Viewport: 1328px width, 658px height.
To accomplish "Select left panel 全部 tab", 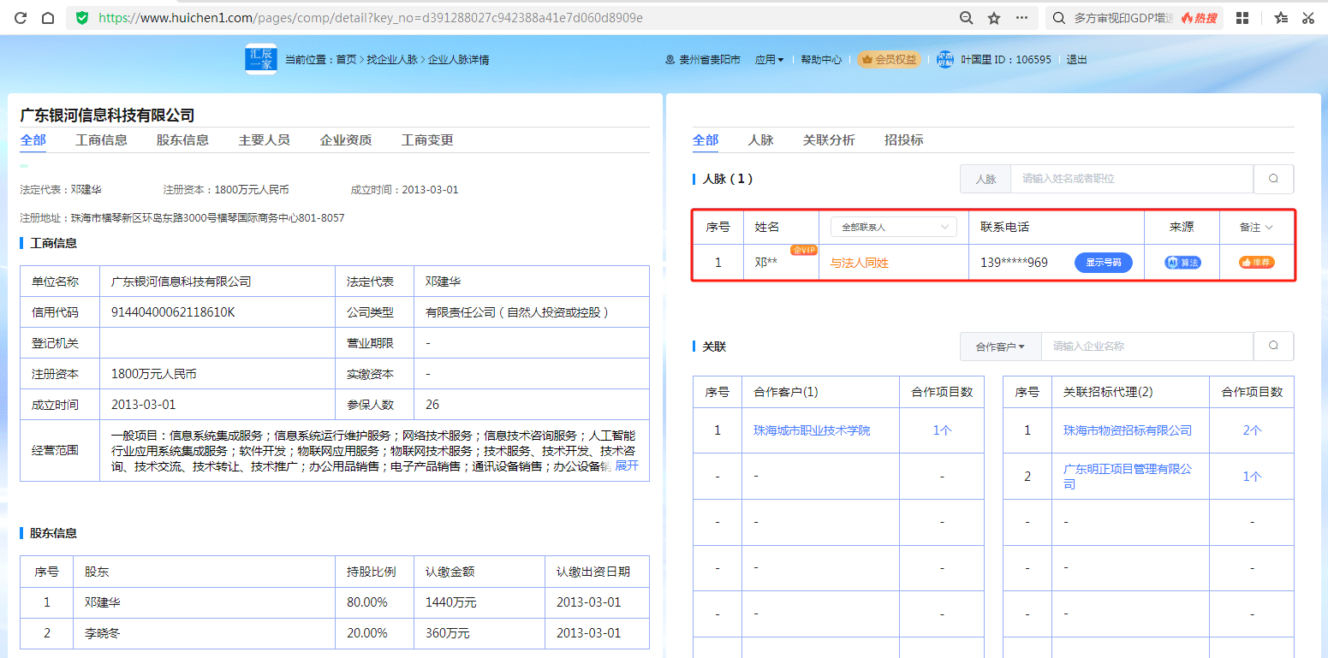I will pos(33,140).
